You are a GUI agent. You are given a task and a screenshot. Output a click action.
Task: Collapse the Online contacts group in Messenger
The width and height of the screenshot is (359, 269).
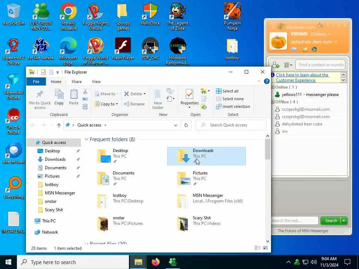pos(273,87)
